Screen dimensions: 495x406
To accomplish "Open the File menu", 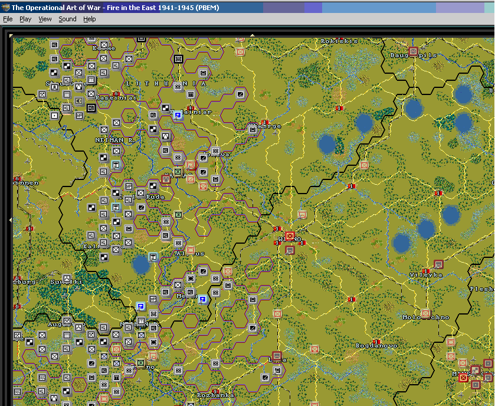I will [x=8, y=19].
